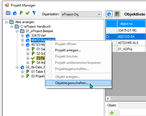Click the folder icon of C:\eProject Handbuch
The image size is (146, 116).
(17, 27)
